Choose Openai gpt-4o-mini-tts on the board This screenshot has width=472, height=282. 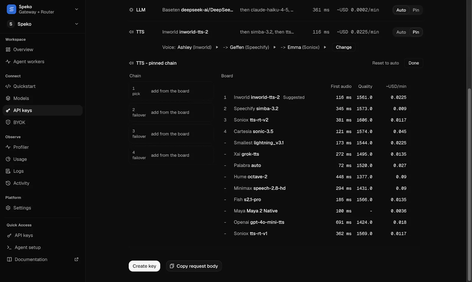pos(315,222)
